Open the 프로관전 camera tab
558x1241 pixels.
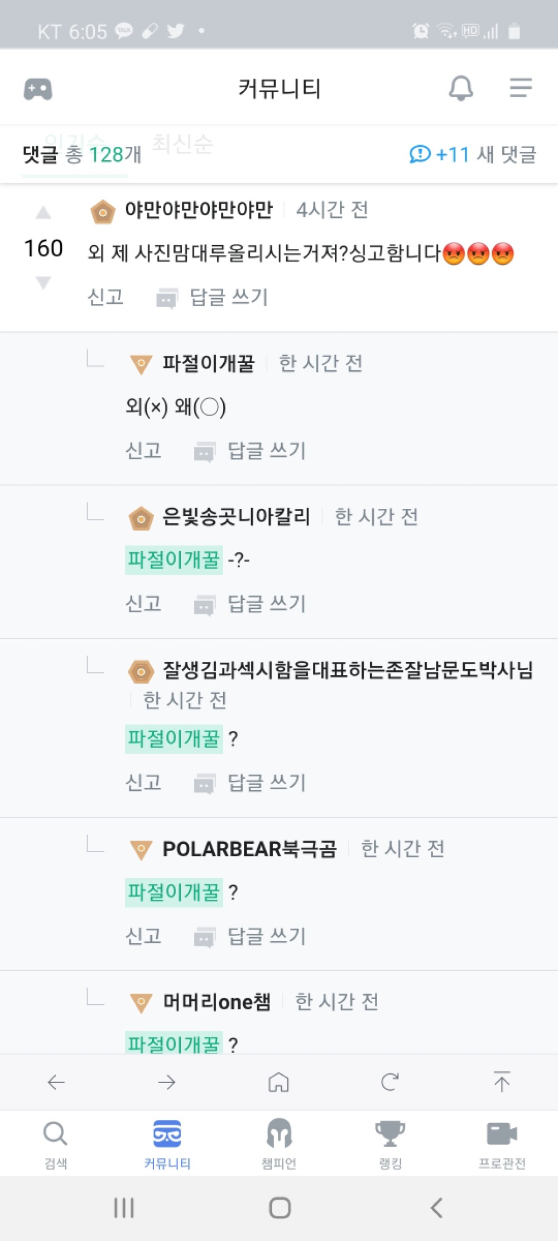click(x=502, y=1145)
